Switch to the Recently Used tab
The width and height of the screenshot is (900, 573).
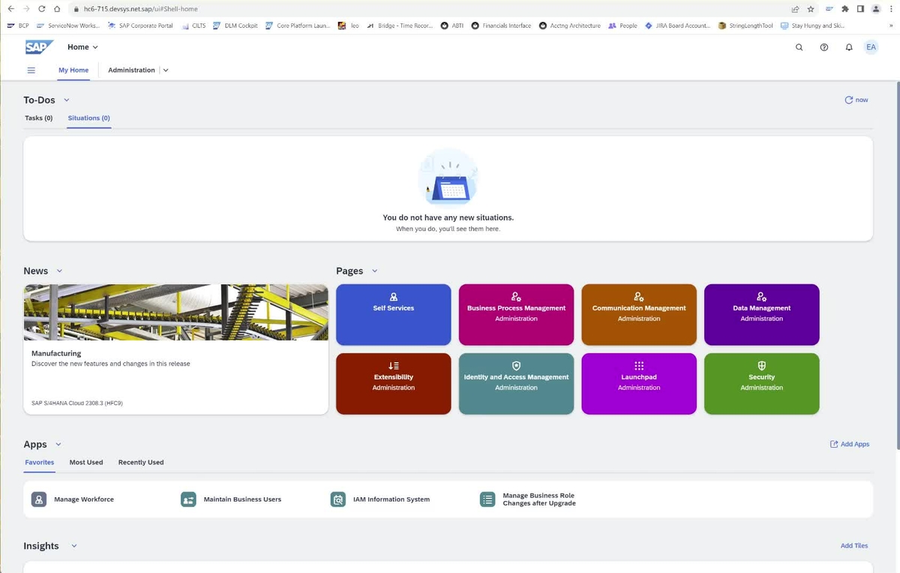(141, 462)
